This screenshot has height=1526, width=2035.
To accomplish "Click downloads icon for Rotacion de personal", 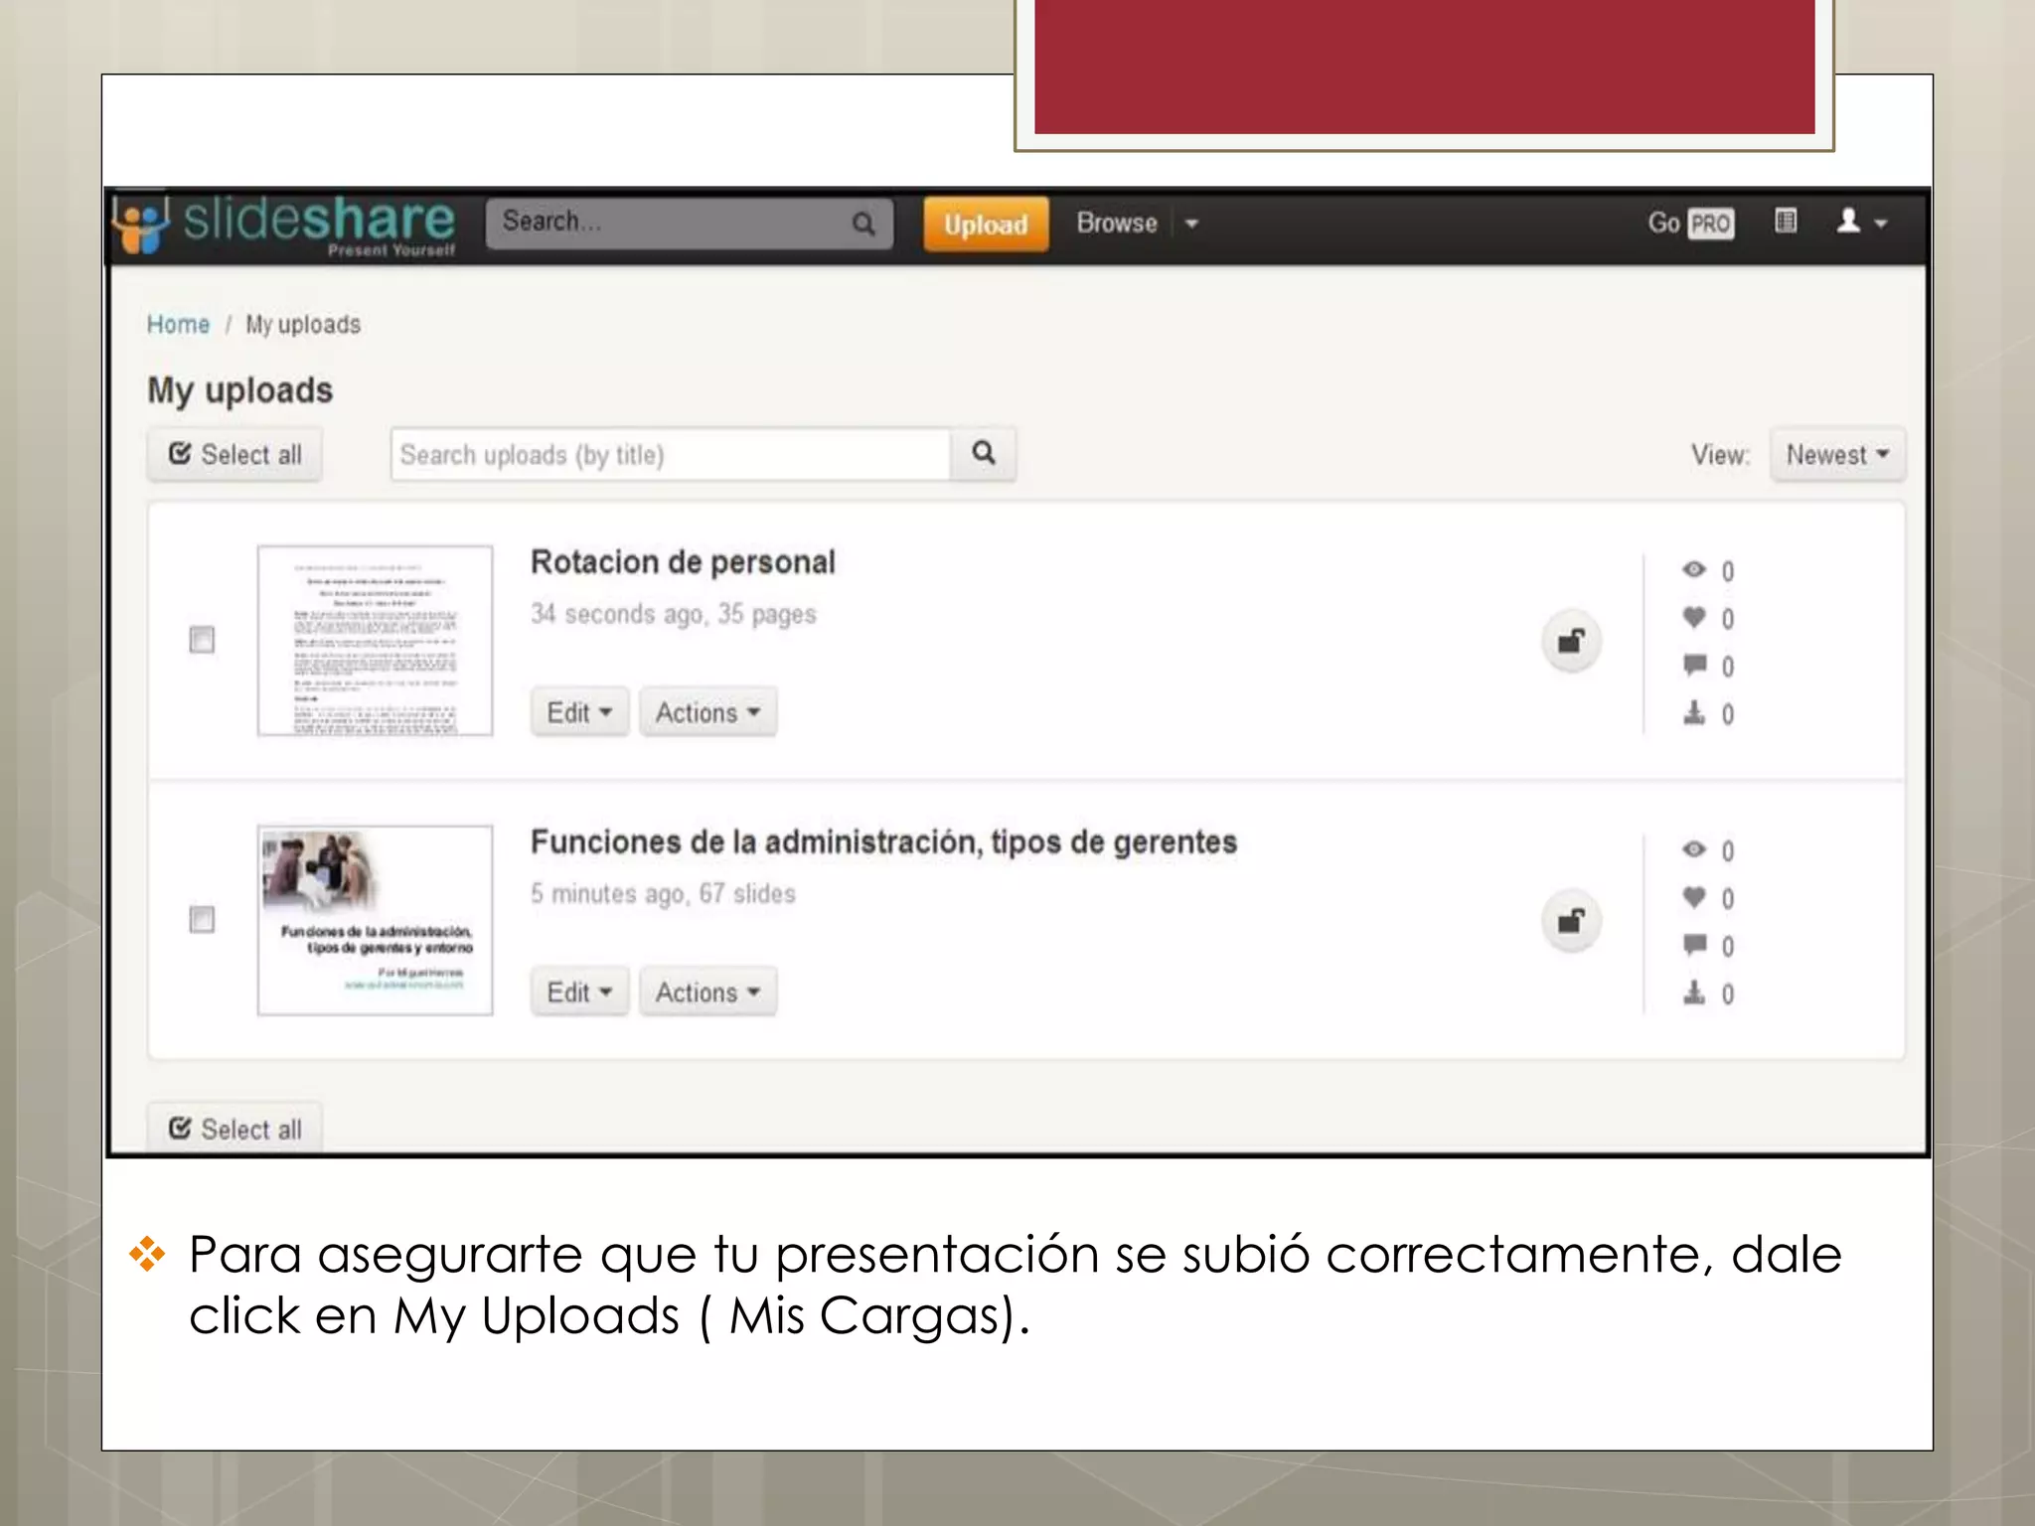I will tap(1694, 712).
